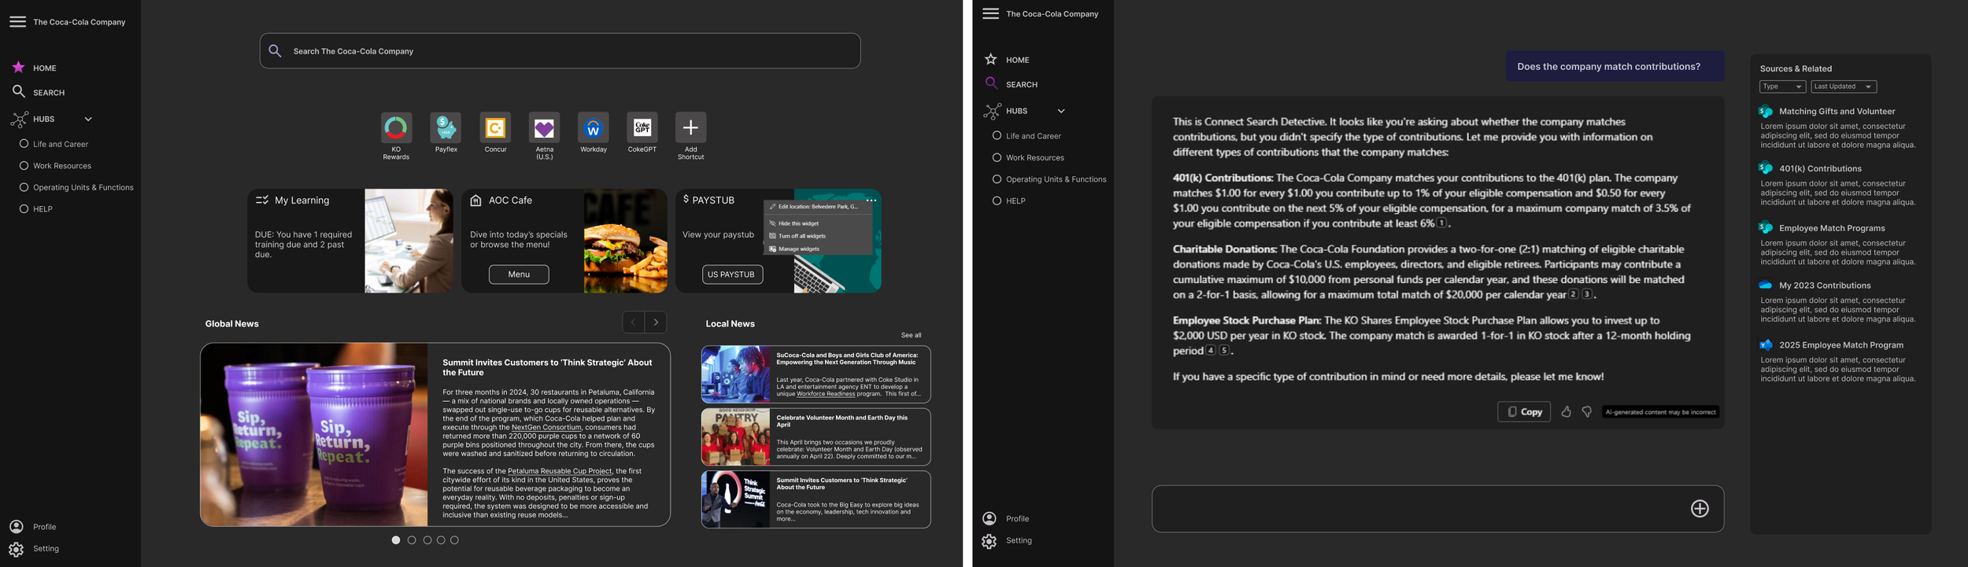Click the HOME star icon on the chat screen
The height and width of the screenshot is (567, 1968).
tap(991, 60)
